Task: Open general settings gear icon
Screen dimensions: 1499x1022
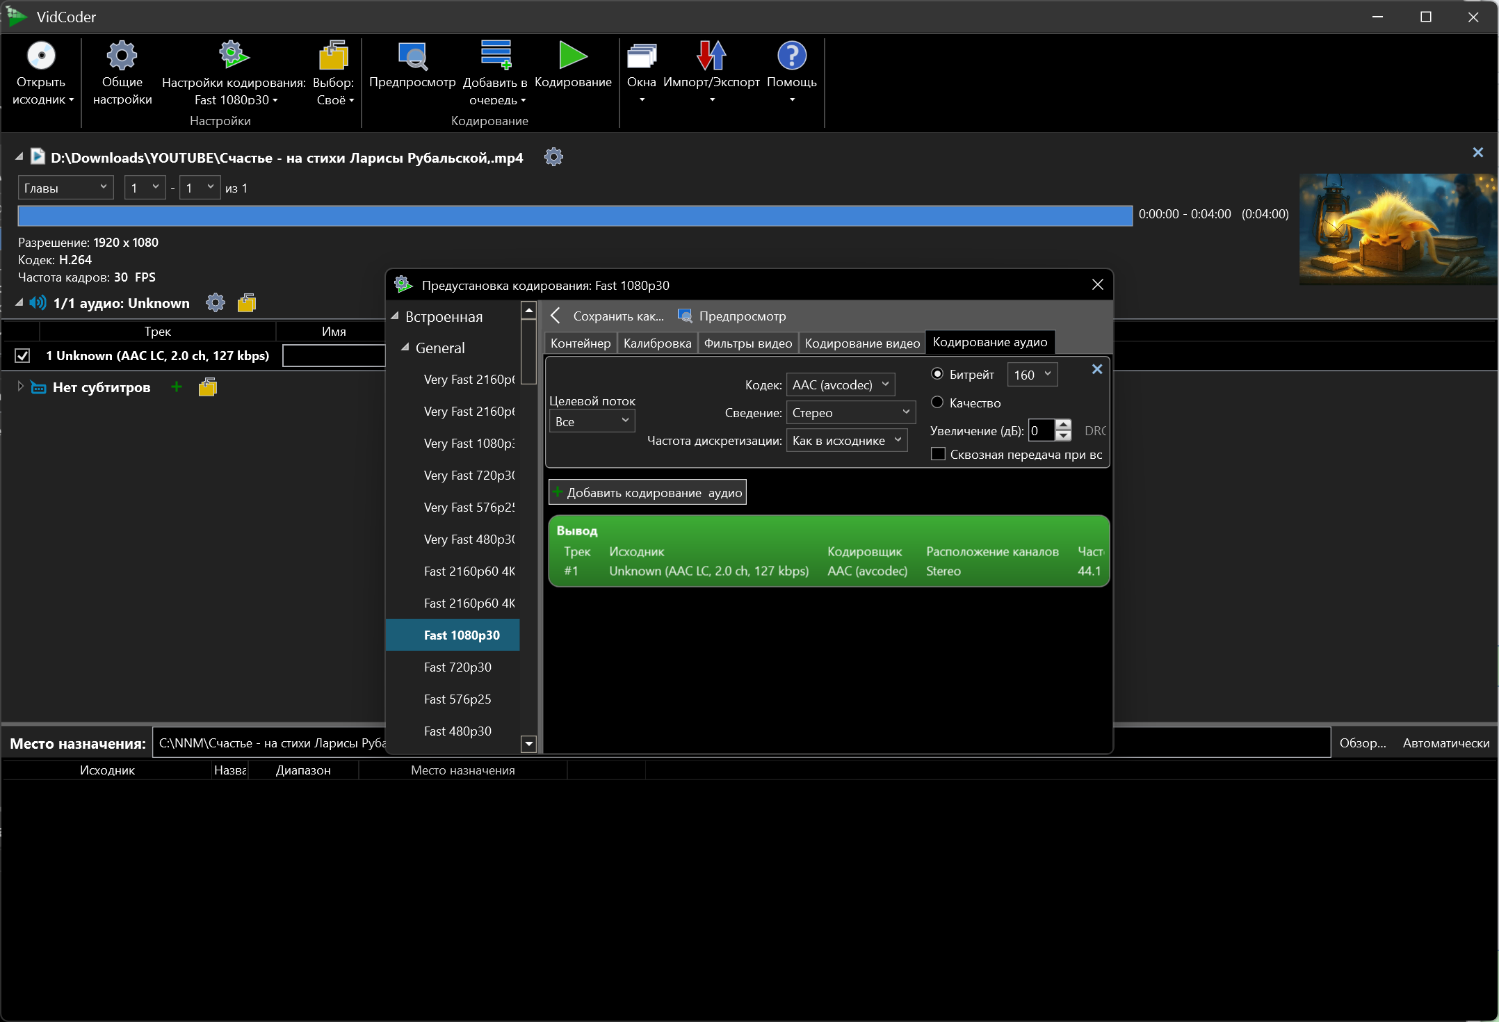Action: click(x=122, y=56)
